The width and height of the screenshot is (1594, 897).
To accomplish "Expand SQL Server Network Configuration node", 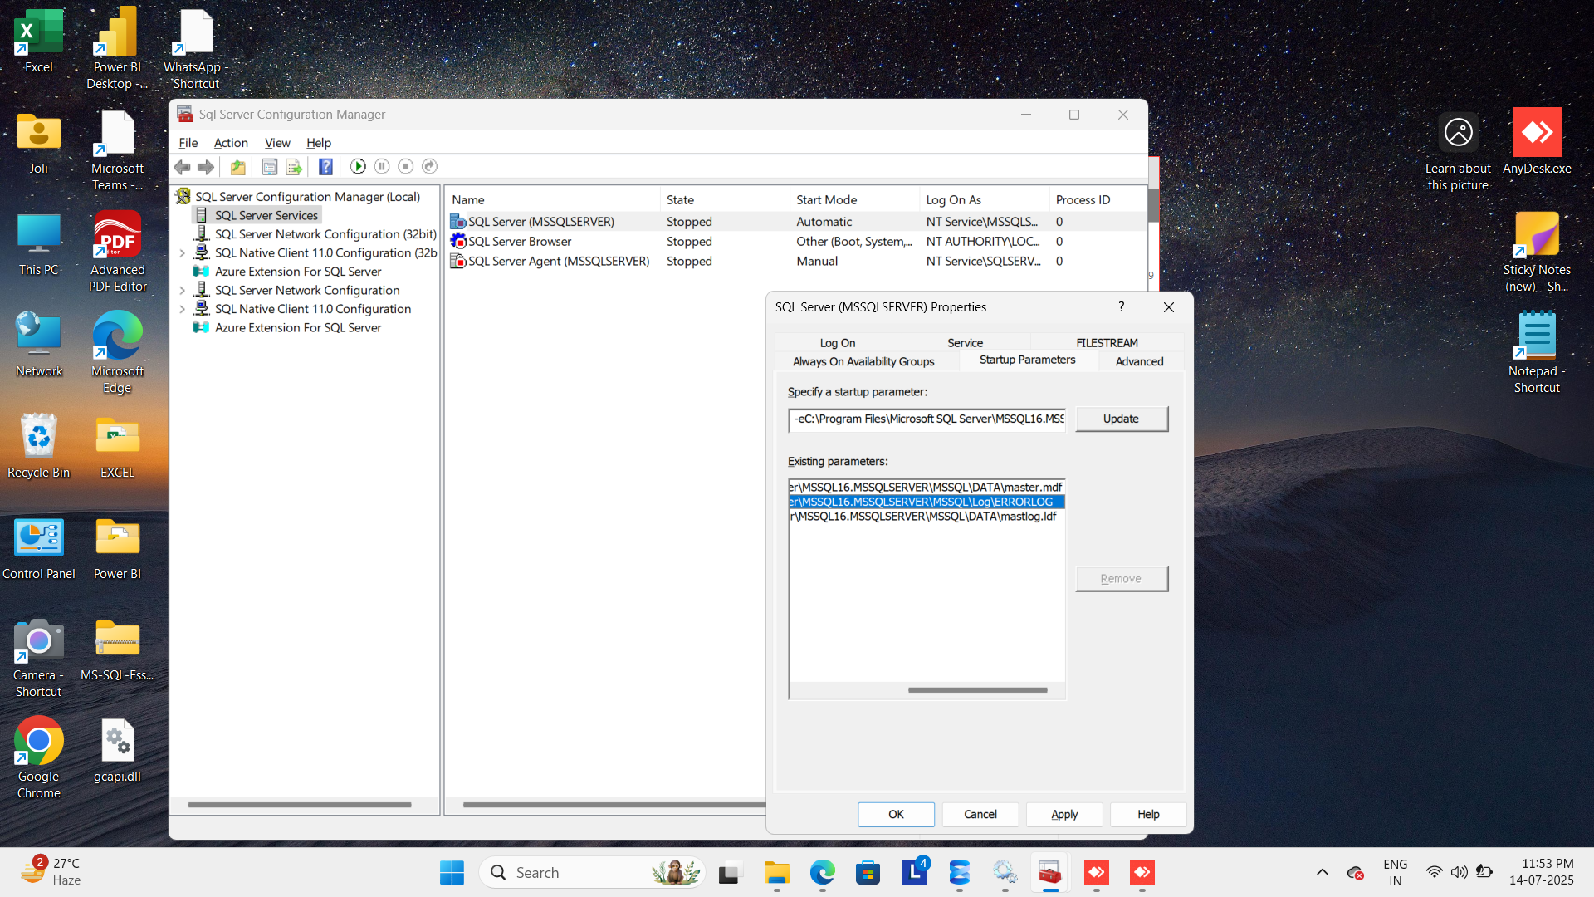I will 183,291.
